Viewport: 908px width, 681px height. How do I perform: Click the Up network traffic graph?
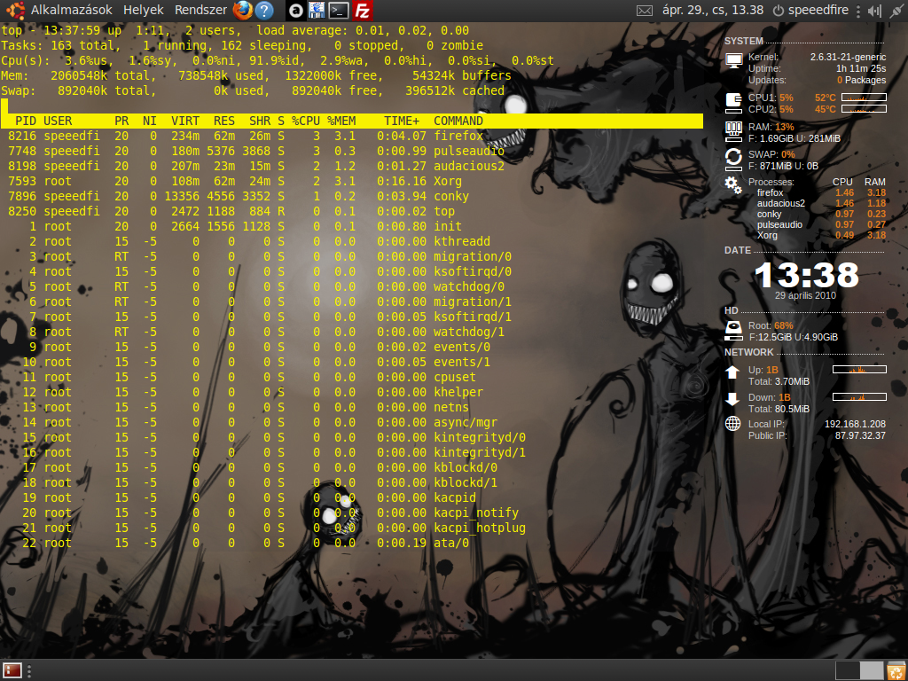(x=859, y=370)
